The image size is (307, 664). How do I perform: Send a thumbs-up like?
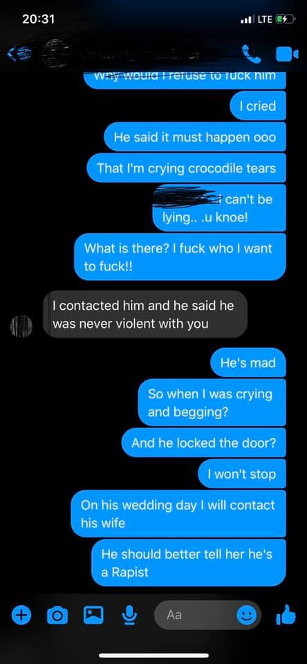[x=286, y=614]
